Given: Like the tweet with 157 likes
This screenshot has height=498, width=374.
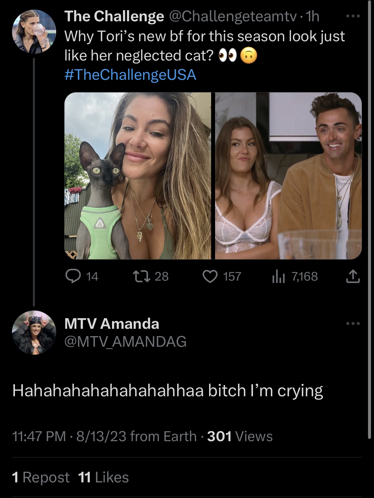Looking at the screenshot, I should [x=210, y=276].
